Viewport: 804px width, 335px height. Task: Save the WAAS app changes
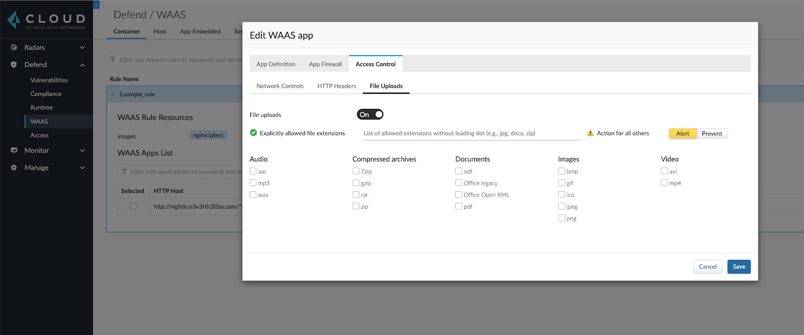(x=739, y=267)
